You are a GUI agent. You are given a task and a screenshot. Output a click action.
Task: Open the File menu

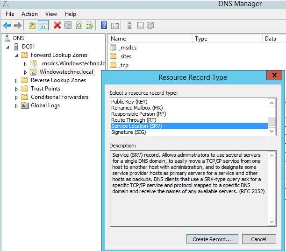tap(10, 14)
